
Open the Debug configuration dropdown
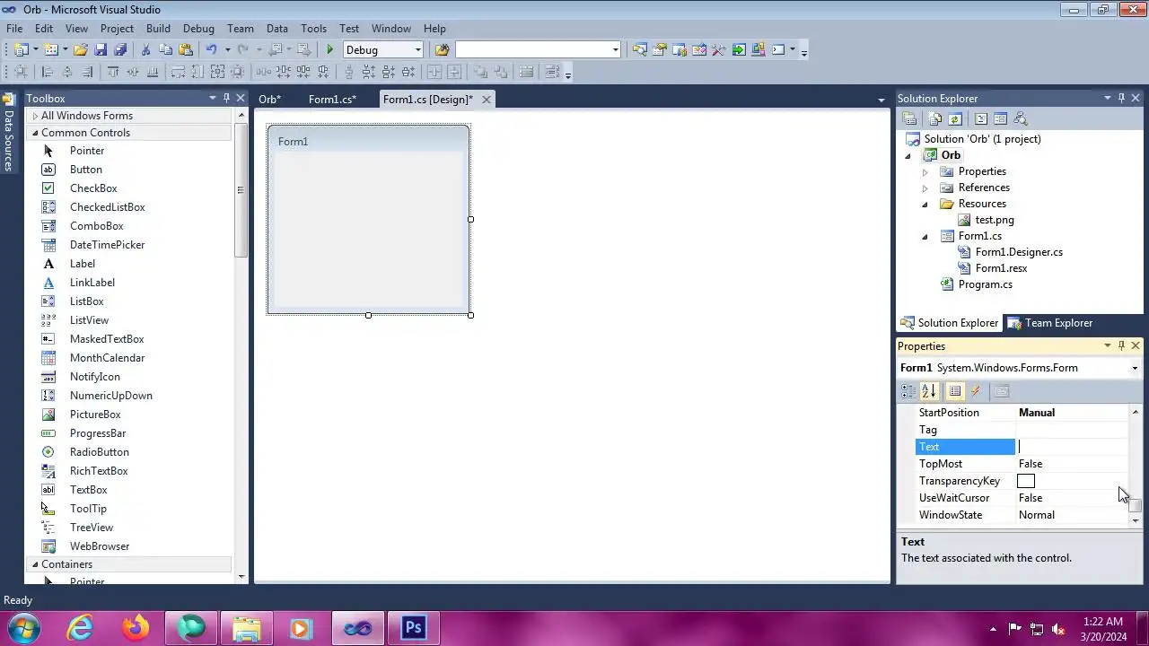[x=417, y=50]
